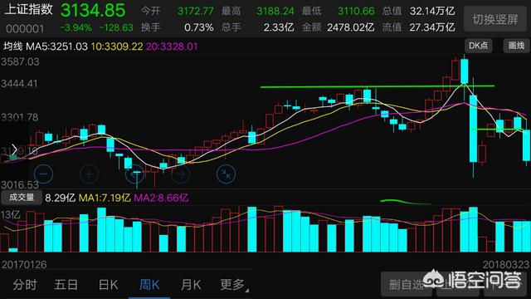This screenshot has width=531, height=299.
Task: Move chart earlier with left arrow circle
Action: [134, 174]
